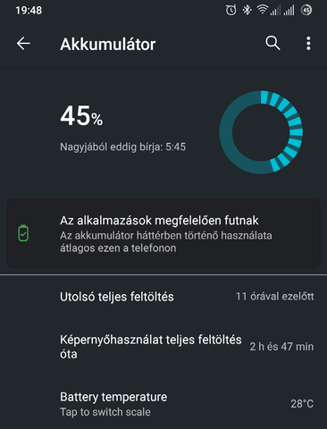Viewport: 327px width, 429px height.
Task: Open the three-dot overflow menu
Action: coord(308,44)
